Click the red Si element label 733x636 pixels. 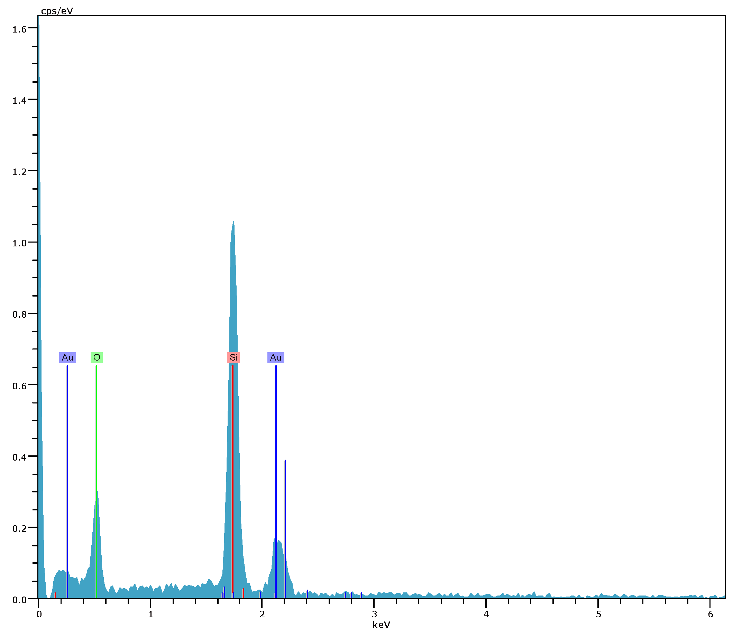233,357
